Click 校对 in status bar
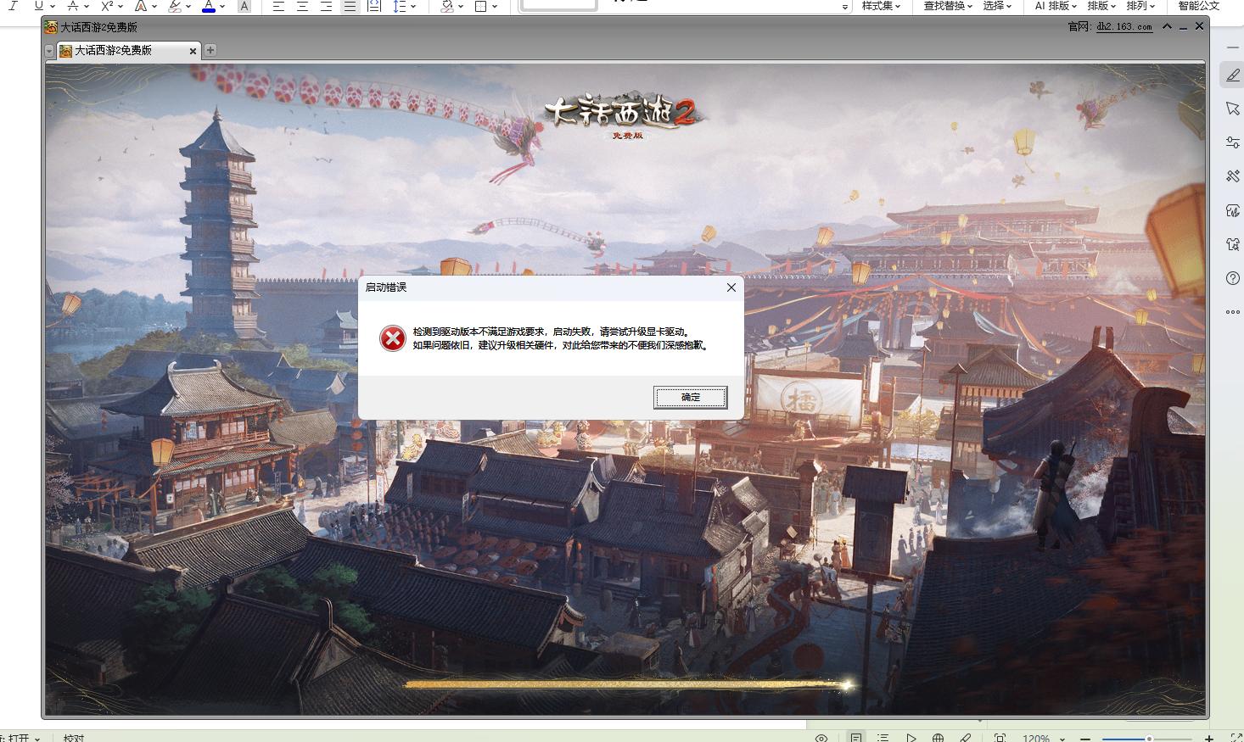 [74, 738]
